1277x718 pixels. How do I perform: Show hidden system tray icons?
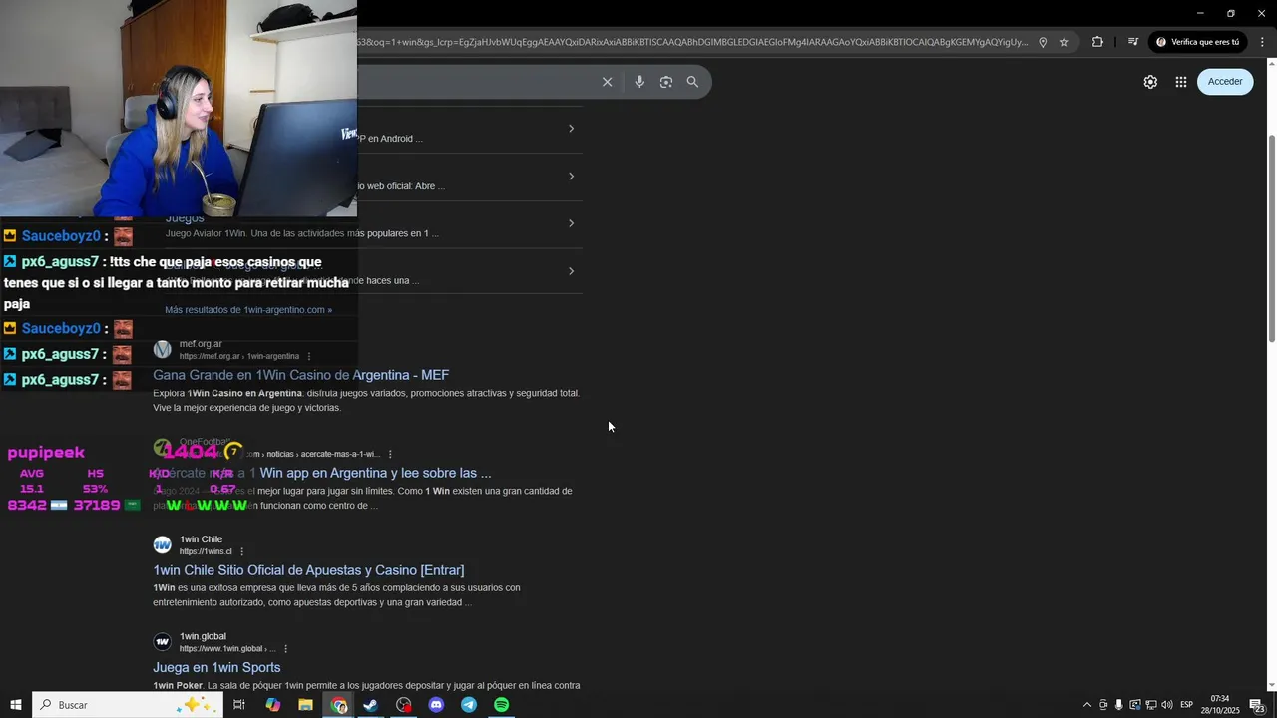[1087, 705]
